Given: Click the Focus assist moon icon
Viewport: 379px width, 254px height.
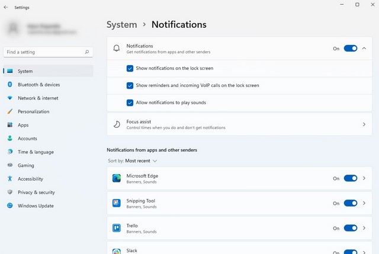Looking at the screenshot, I should 117,124.
